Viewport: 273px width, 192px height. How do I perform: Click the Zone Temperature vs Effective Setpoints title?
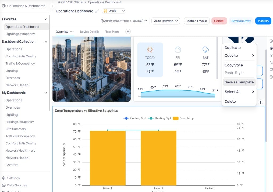(86, 111)
